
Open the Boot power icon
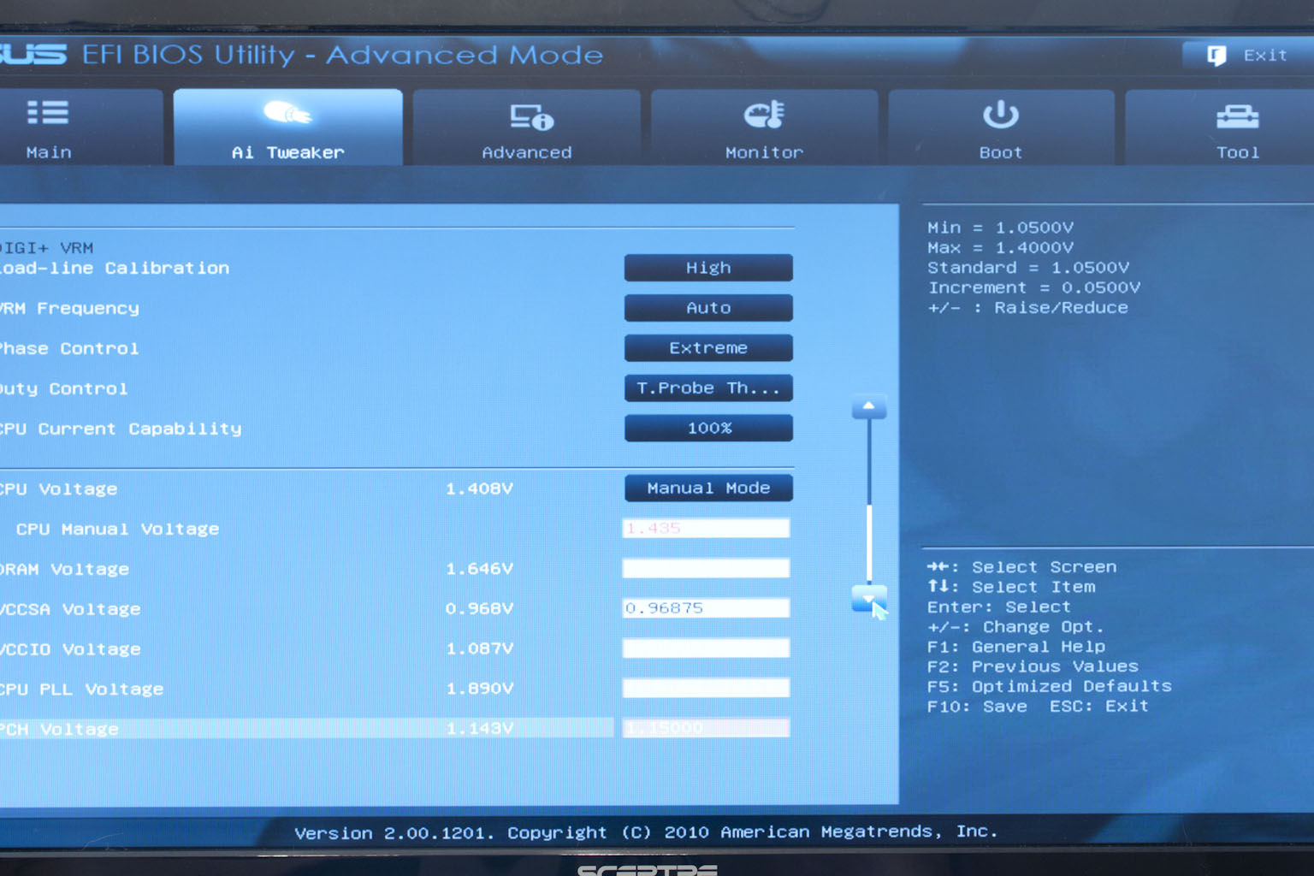click(1000, 115)
